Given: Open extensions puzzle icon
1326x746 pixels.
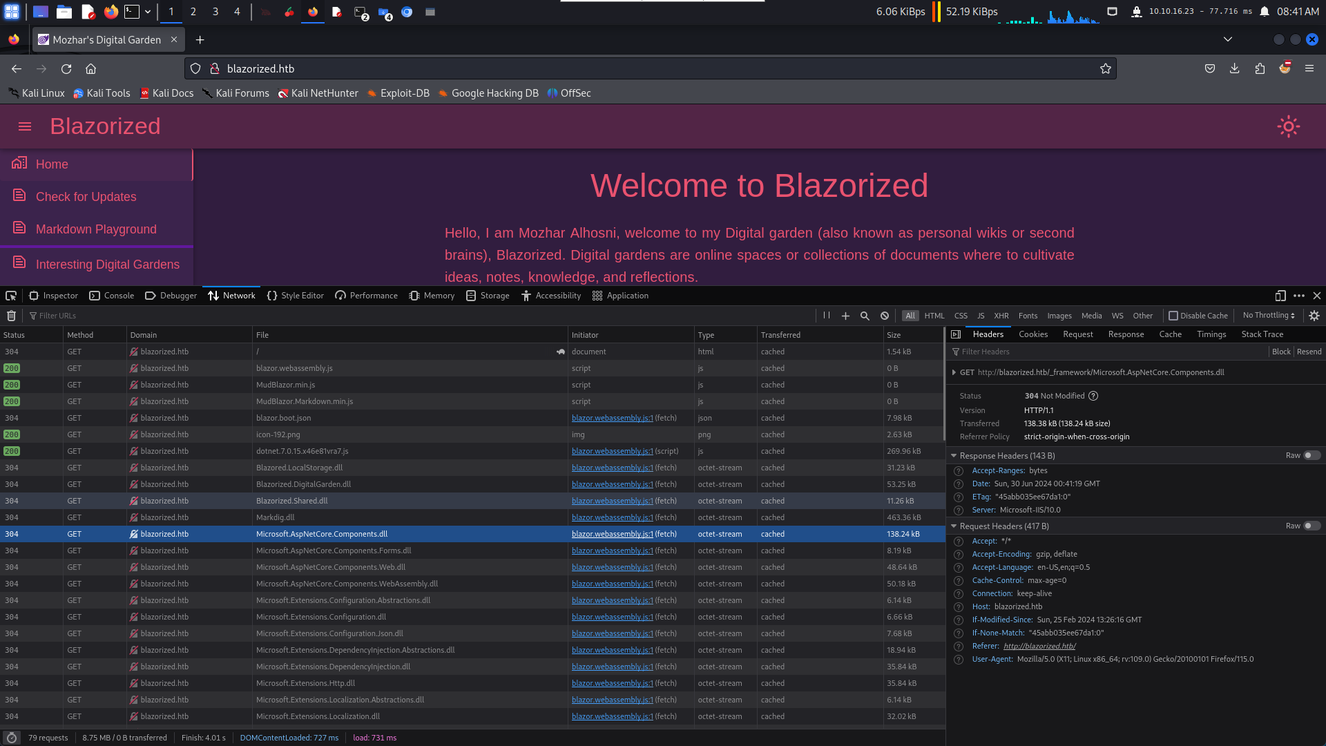Looking at the screenshot, I should click(x=1260, y=68).
